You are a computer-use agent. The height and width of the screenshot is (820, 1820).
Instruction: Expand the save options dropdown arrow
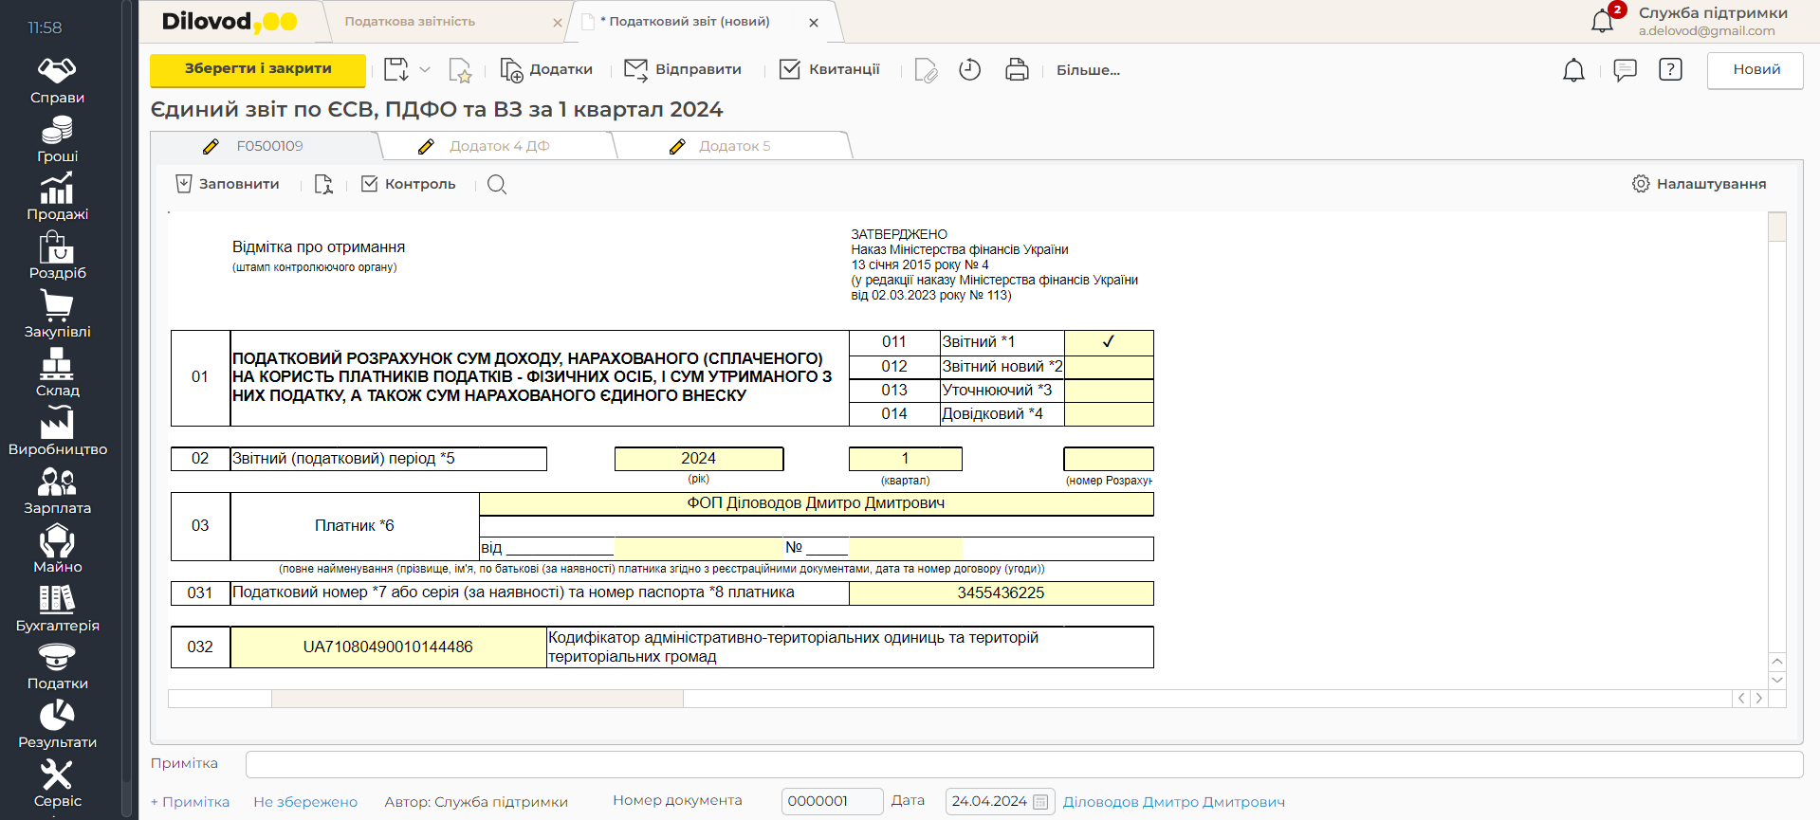(425, 70)
